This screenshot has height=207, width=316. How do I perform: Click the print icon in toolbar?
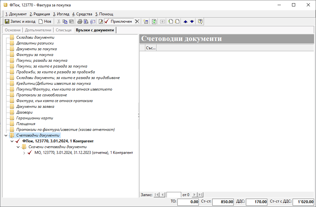[x=80, y=21]
